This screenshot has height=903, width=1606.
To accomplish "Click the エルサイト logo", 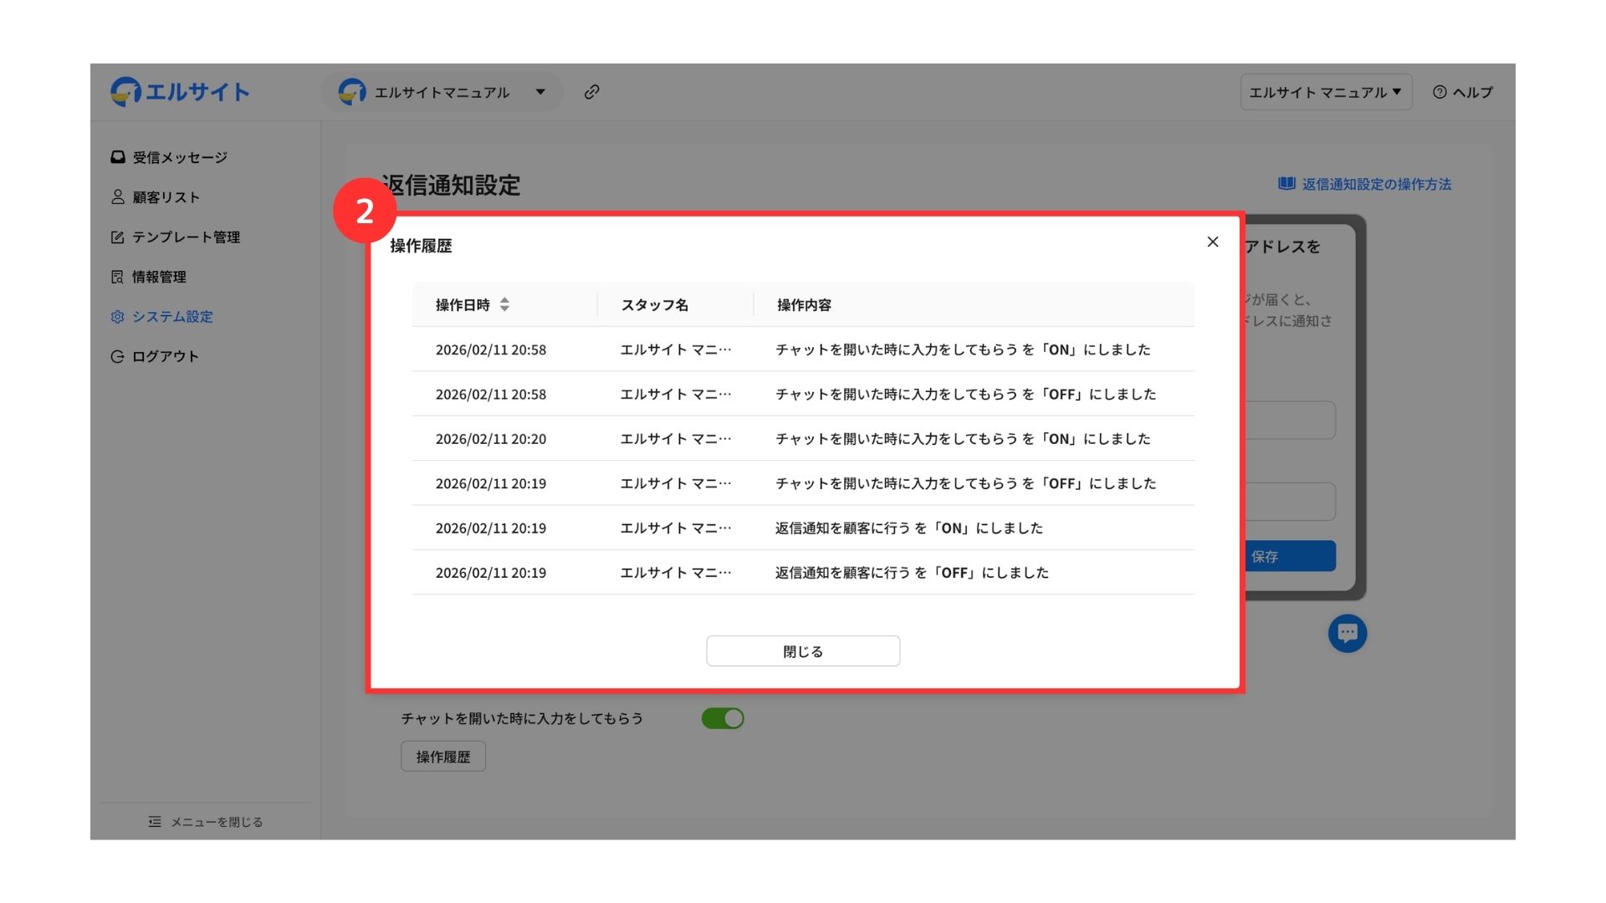I will point(181,92).
